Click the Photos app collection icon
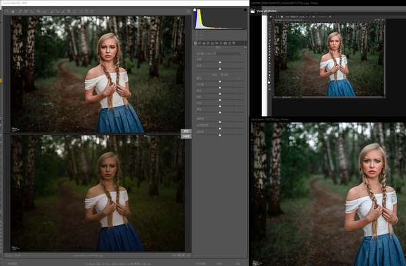 [252, 11]
